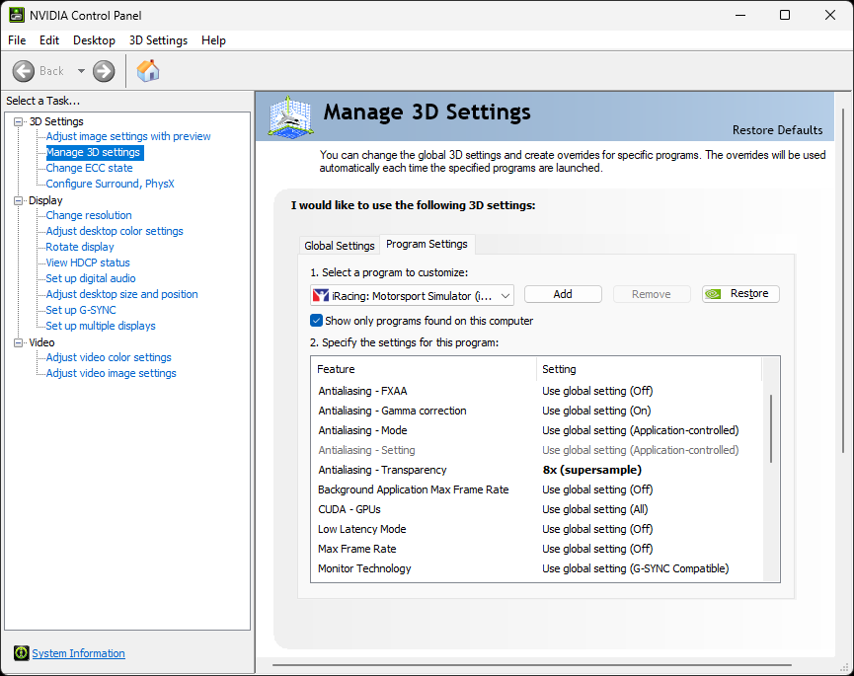854x676 pixels.
Task: Click the NVIDIA Control Panel title bar icon
Action: 17,15
